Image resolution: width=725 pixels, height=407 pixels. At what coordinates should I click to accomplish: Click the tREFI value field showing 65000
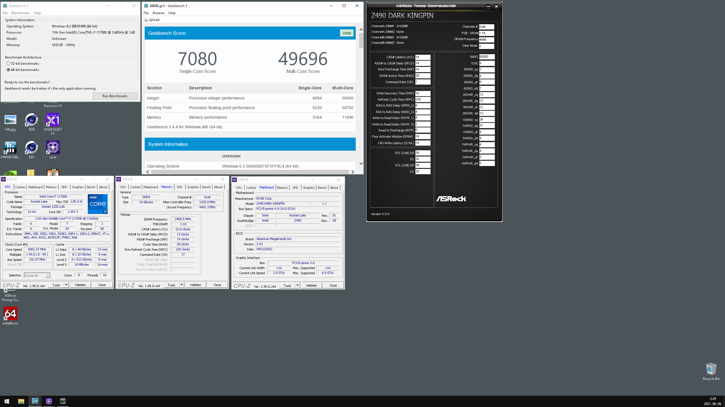[487, 57]
